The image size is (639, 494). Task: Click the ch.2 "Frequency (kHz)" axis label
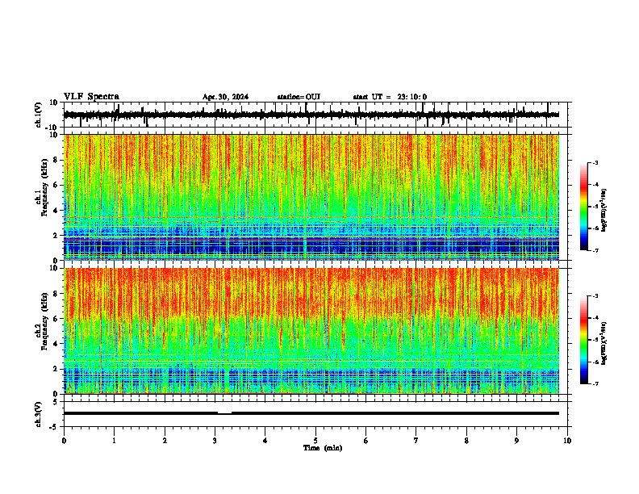tap(44, 321)
